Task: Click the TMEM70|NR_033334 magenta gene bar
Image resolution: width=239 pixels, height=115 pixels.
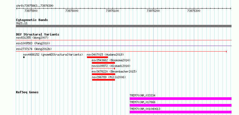Action: point(180,99)
